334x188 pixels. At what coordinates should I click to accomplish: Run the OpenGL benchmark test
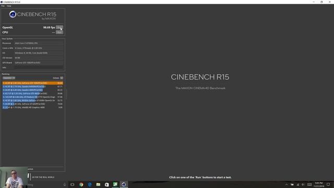point(59,28)
